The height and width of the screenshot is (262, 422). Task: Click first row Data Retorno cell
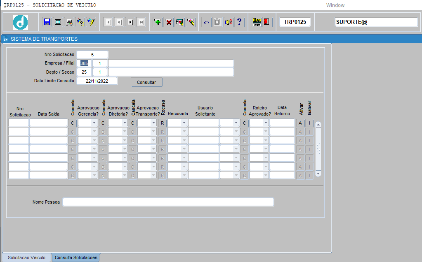click(282, 123)
